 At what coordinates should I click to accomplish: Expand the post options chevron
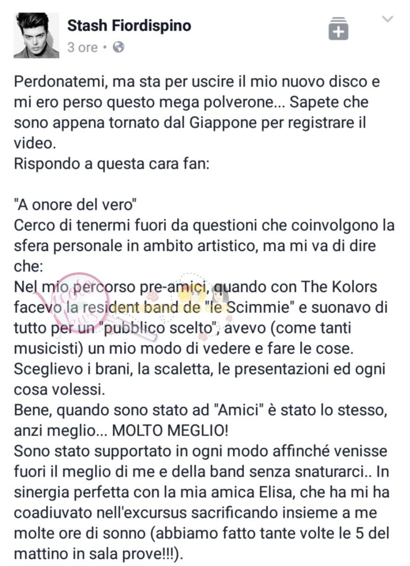point(387,19)
